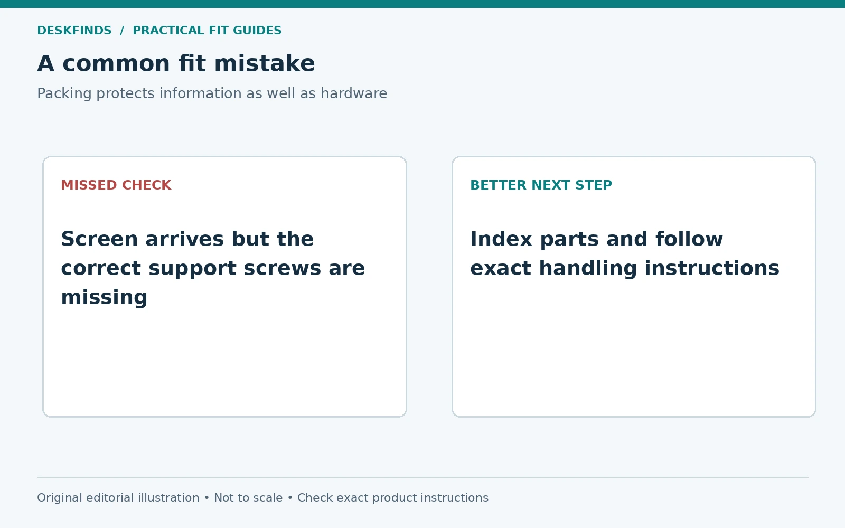Click 'Check exact product instructions' footer text
The height and width of the screenshot is (528, 845).
tap(393, 498)
